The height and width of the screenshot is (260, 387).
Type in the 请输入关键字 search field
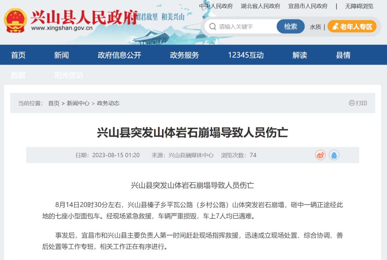246,27
